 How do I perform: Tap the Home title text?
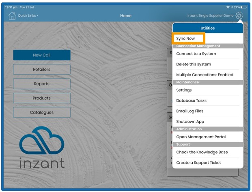click(x=126, y=15)
